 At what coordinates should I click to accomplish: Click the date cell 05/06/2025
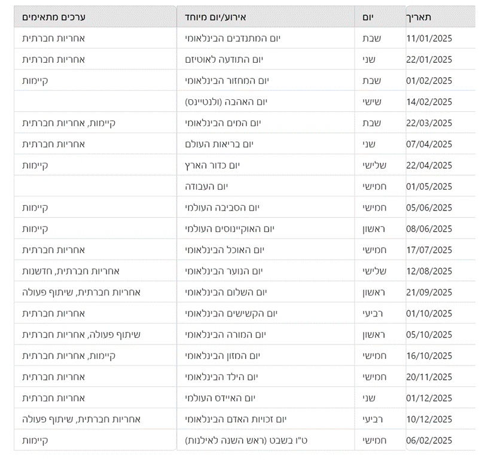point(429,208)
